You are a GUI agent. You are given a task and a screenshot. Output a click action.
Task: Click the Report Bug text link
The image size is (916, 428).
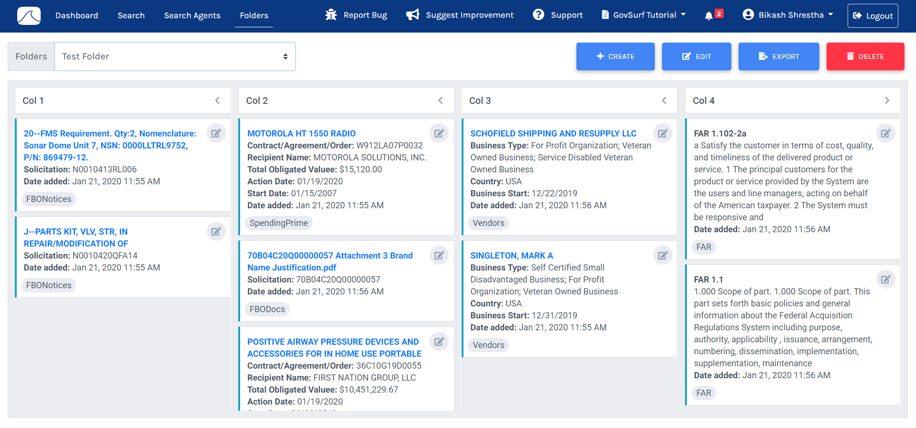click(x=365, y=15)
